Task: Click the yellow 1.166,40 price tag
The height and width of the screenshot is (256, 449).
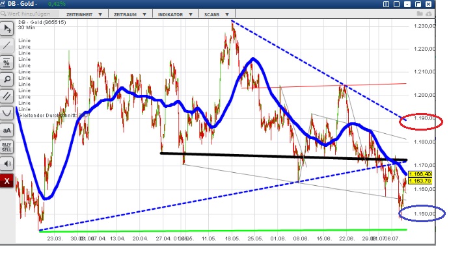Action: tap(420, 174)
